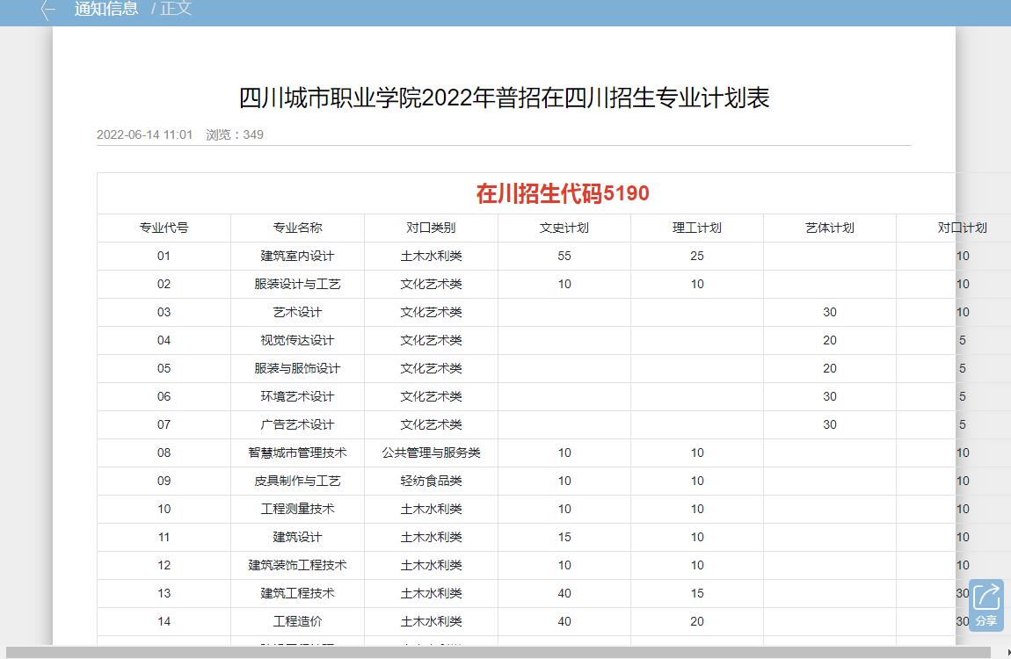Select the 广告艺术设计 cell

[297, 424]
